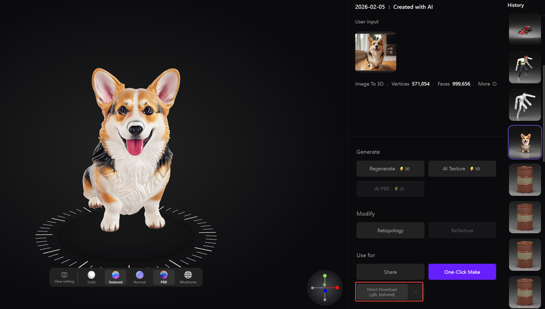Click AI Texture button costing 10 credits
Image resolution: width=545 pixels, height=309 pixels.
pos(462,168)
